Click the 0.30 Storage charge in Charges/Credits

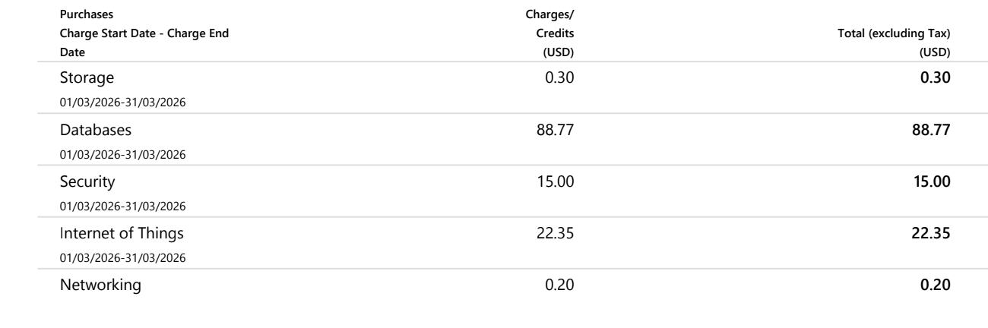[561, 78]
